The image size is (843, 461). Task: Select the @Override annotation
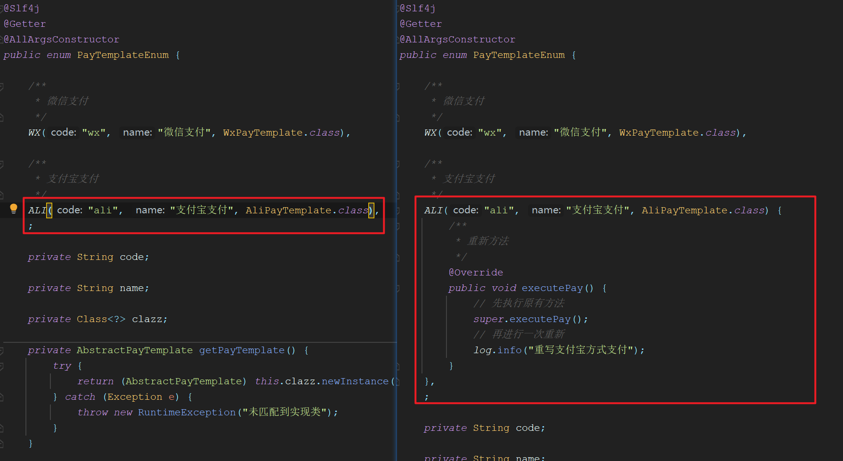476,272
